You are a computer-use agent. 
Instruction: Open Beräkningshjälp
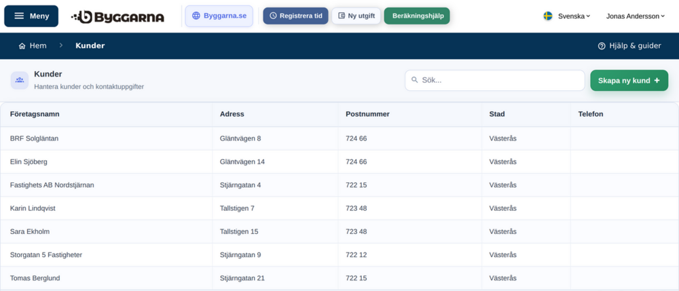point(417,16)
